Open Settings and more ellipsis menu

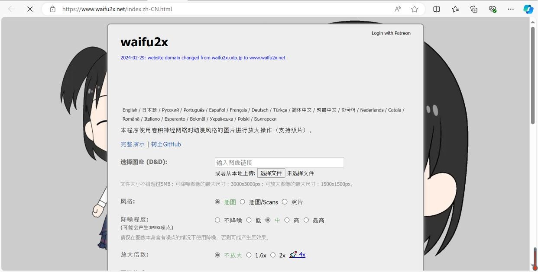511,9
